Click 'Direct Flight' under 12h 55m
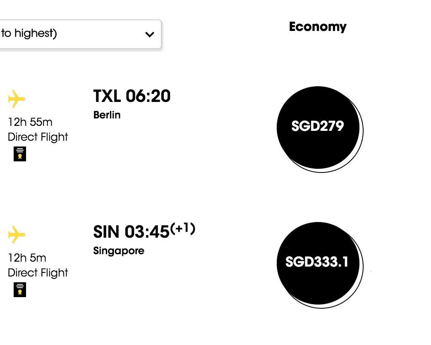 (38, 137)
